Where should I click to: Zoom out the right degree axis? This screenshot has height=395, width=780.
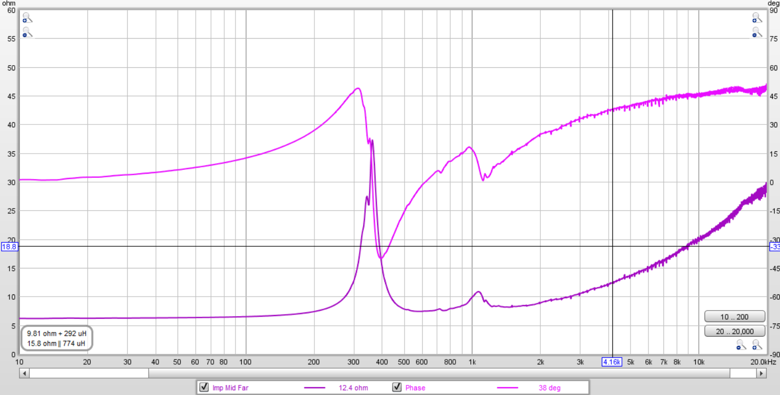coord(756,33)
